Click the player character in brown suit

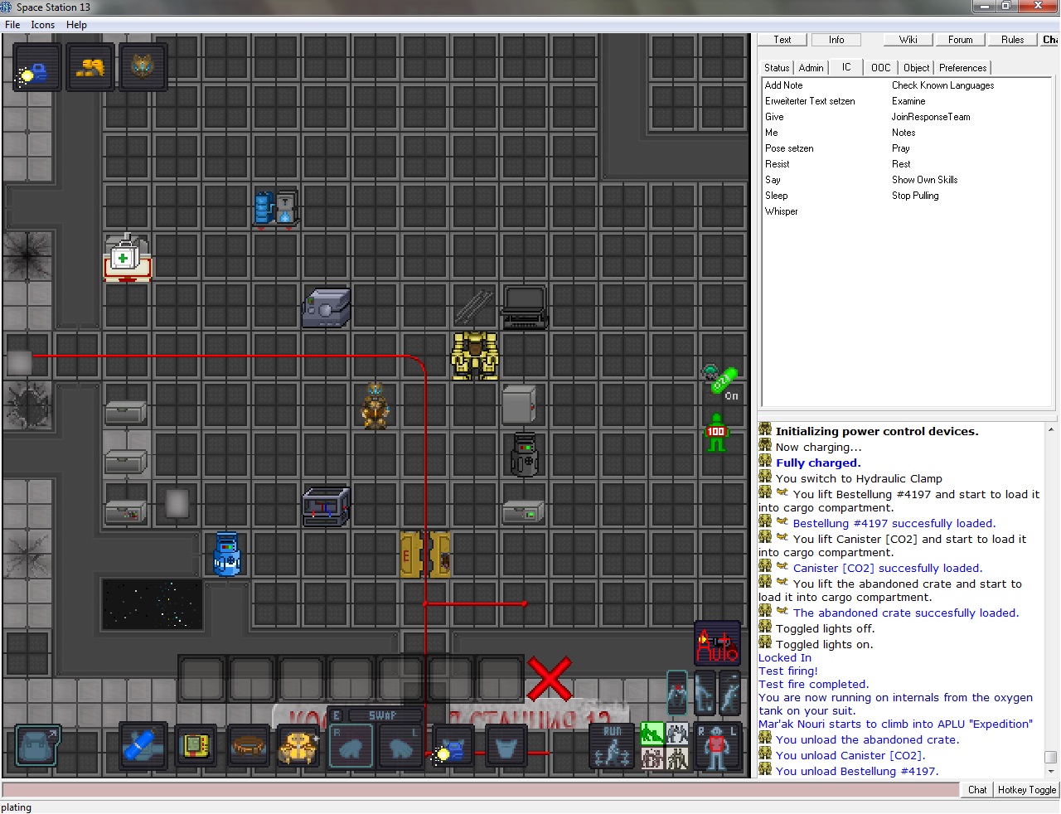pos(375,406)
